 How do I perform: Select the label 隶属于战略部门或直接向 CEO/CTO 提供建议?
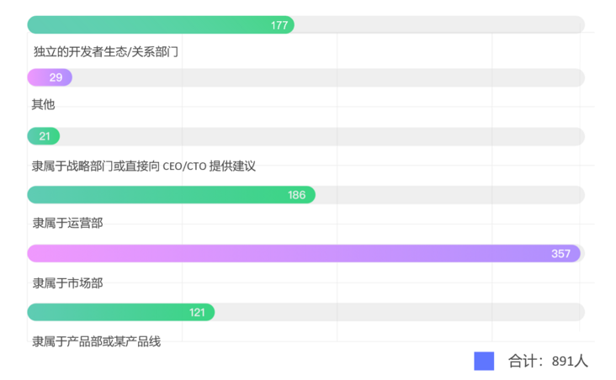pos(144,166)
